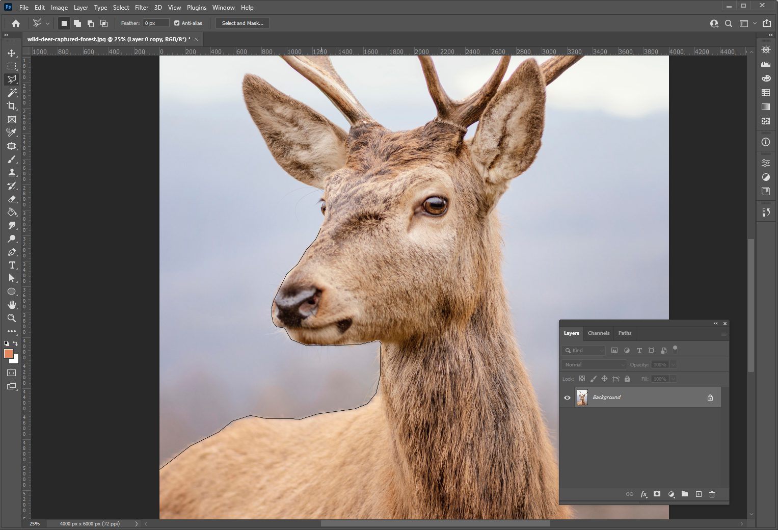Open the Edit Toolbar ellipsis menu

click(12, 331)
